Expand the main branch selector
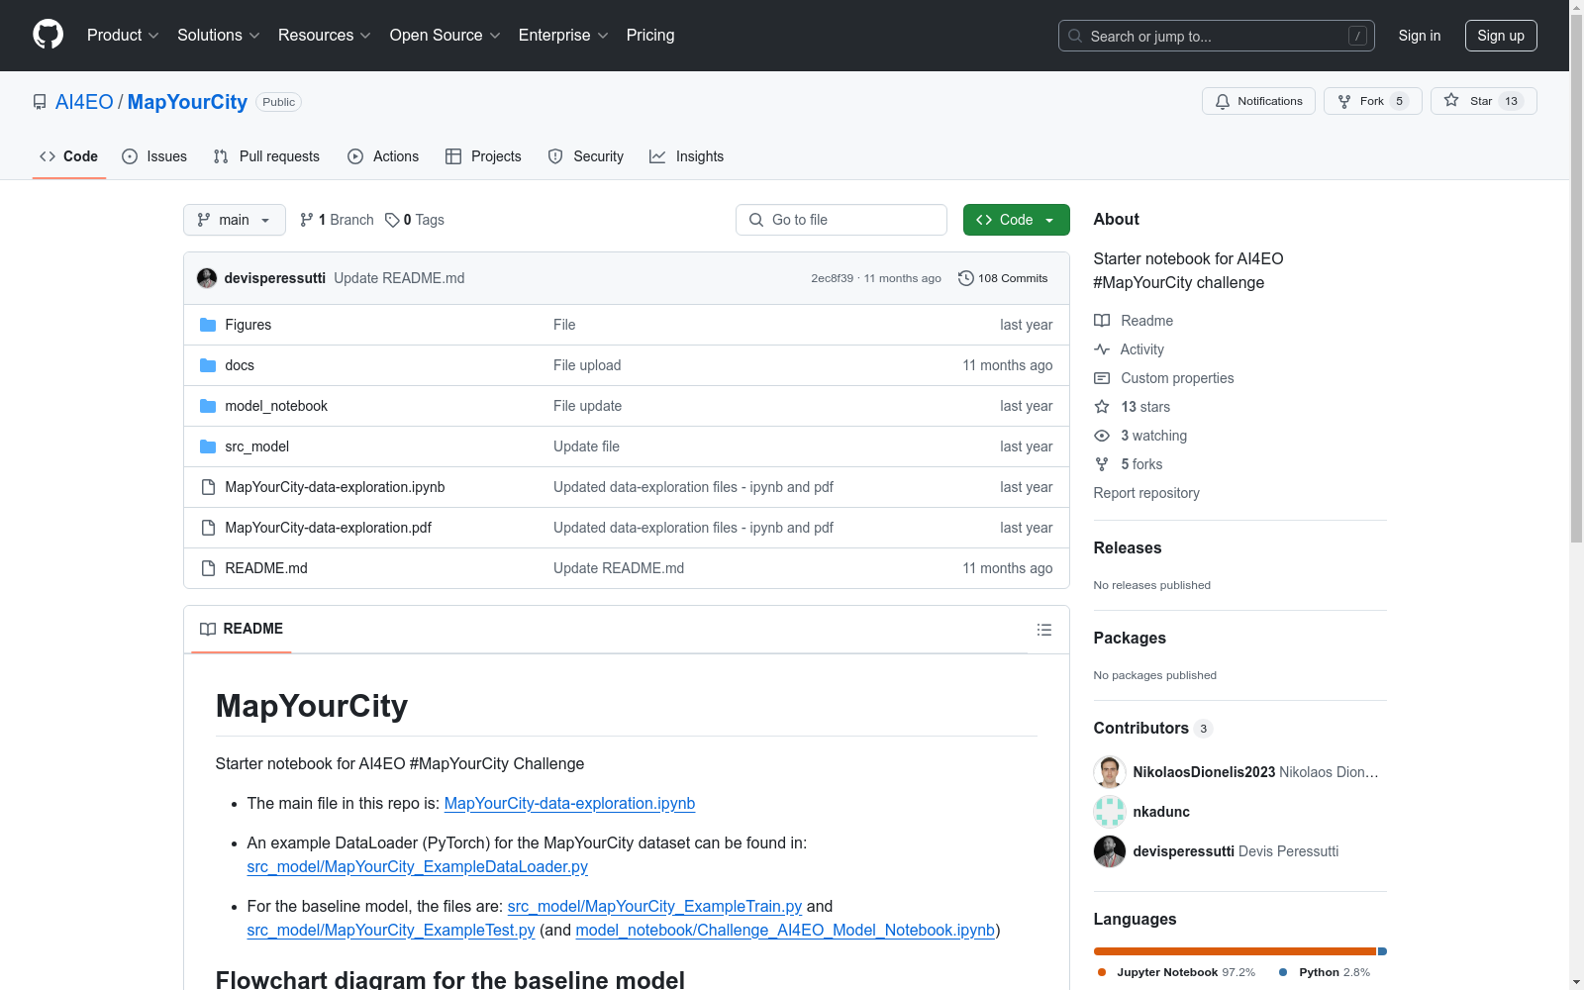1584x990 pixels. pyautogui.click(x=235, y=220)
